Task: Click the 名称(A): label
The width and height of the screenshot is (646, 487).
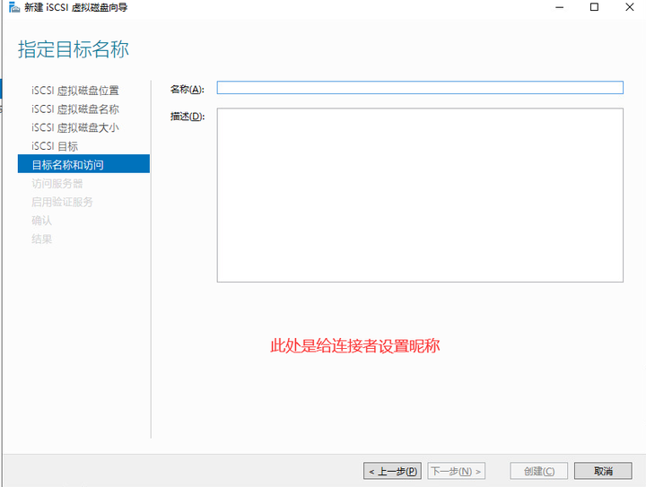Action: pos(188,90)
